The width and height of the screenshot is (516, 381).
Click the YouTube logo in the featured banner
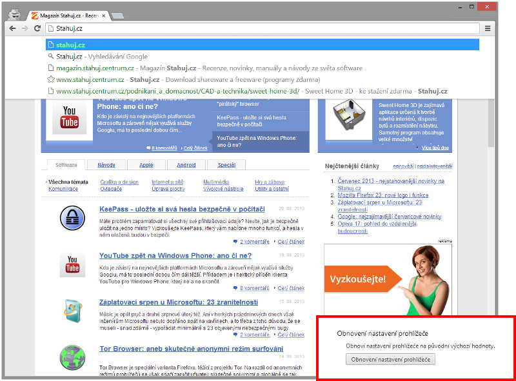70,117
